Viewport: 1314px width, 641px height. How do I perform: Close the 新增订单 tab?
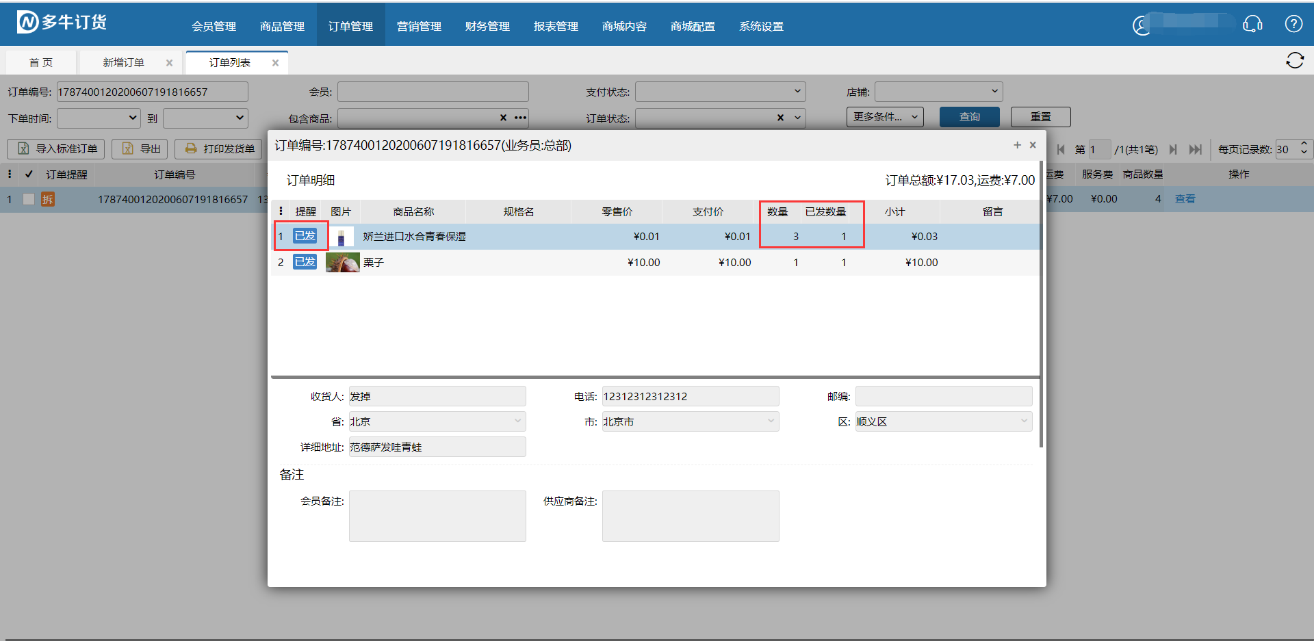[169, 63]
